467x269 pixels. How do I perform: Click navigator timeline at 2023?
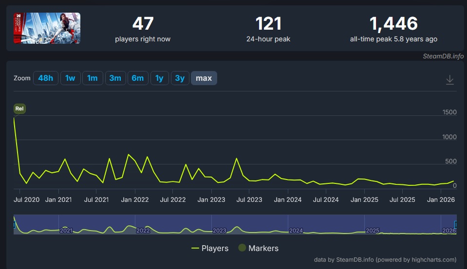(220, 231)
